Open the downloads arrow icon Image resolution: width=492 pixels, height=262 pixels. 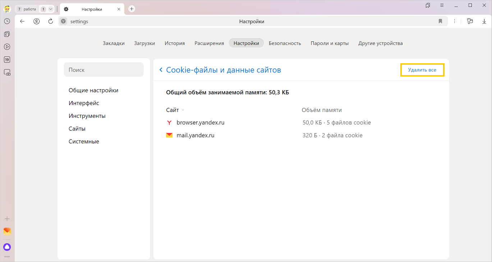[484, 22]
